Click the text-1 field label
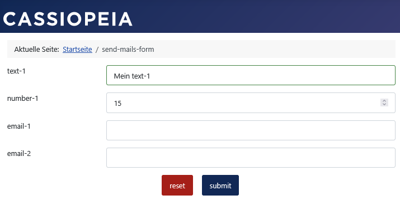This screenshot has height=205, width=400. 16,71
